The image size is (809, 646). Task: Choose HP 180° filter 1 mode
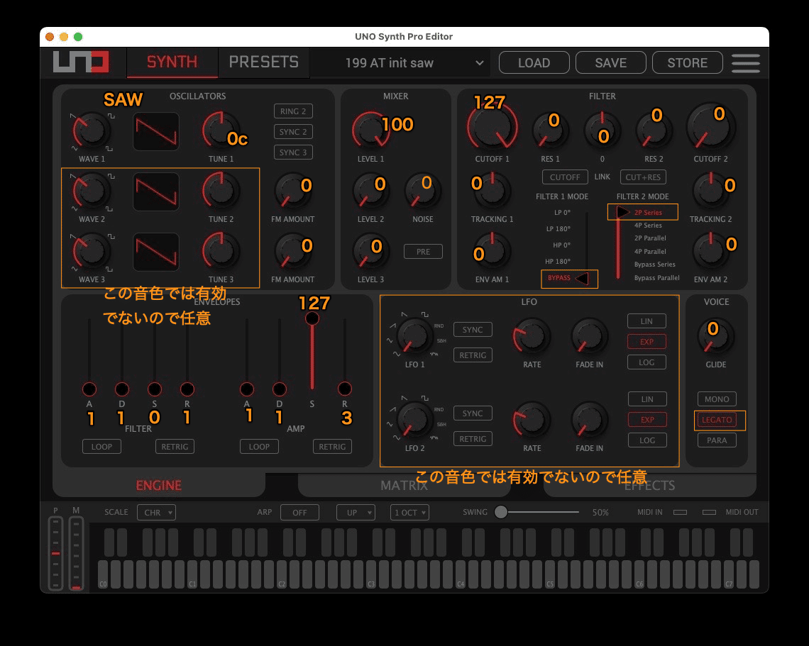coord(558,262)
